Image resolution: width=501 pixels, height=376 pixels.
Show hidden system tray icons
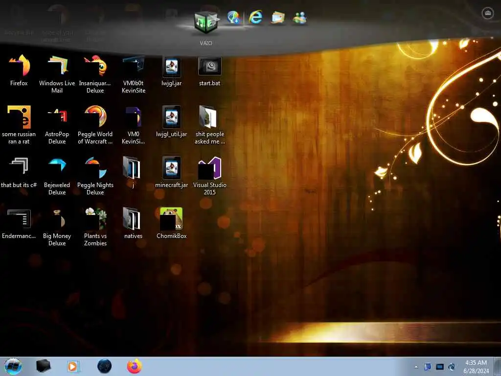coord(416,367)
